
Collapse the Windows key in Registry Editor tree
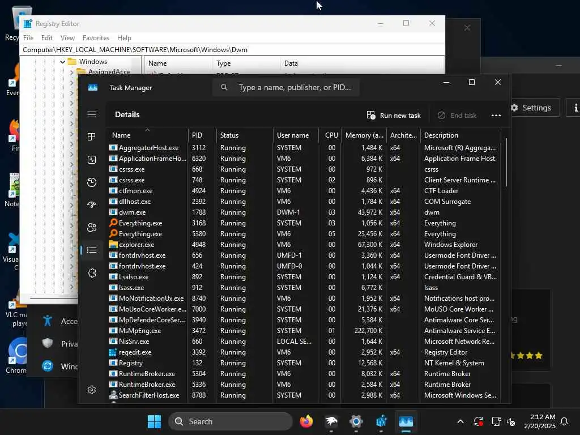pyautogui.click(x=62, y=62)
